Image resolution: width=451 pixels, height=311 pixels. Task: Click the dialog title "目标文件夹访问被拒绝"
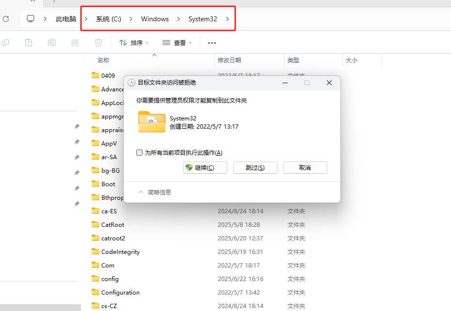pyautogui.click(x=167, y=83)
